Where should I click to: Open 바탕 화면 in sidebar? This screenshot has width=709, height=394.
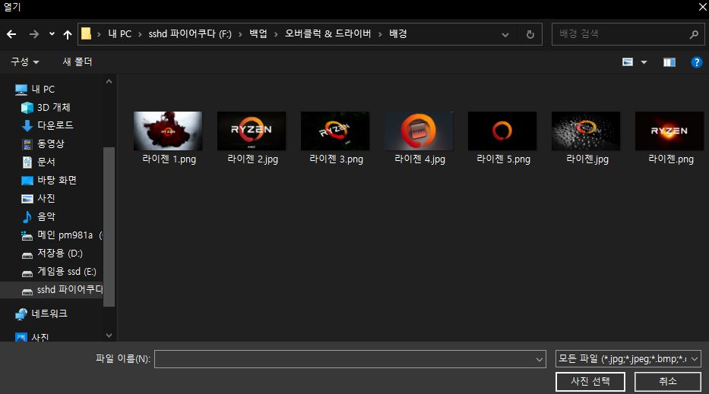[x=56, y=180]
